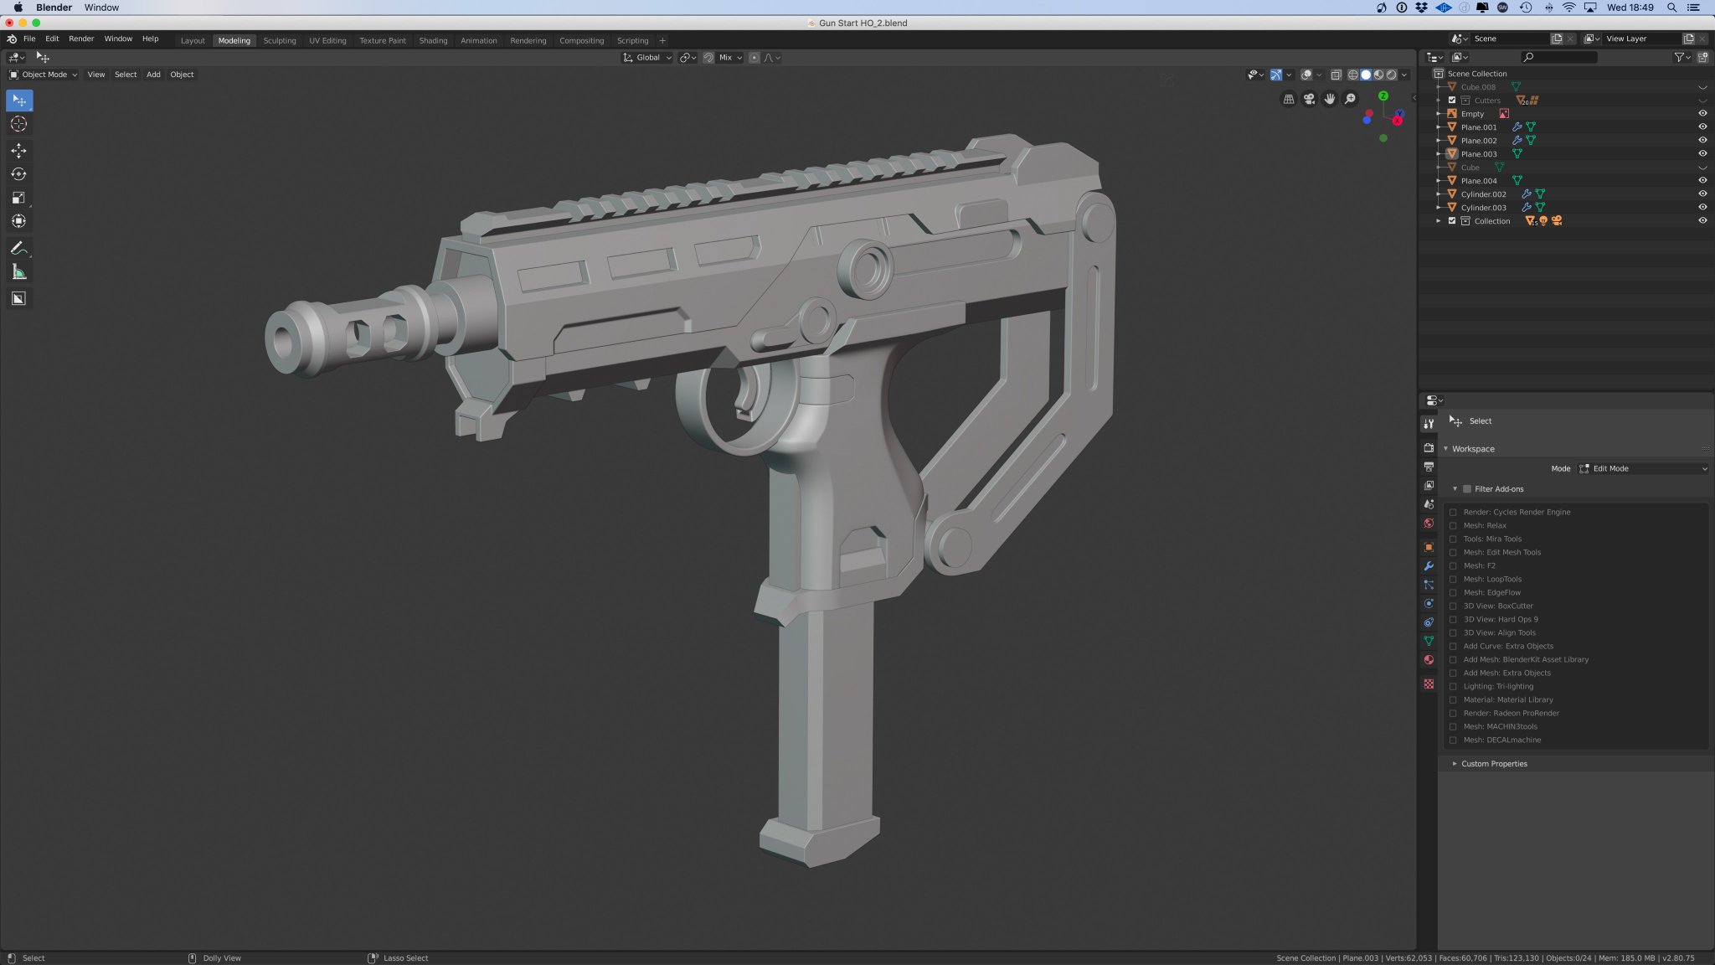Image resolution: width=1715 pixels, height=965 pixels.
Task: Switch to the Sculpting workspace tab
Action: [x=279, y=40]
